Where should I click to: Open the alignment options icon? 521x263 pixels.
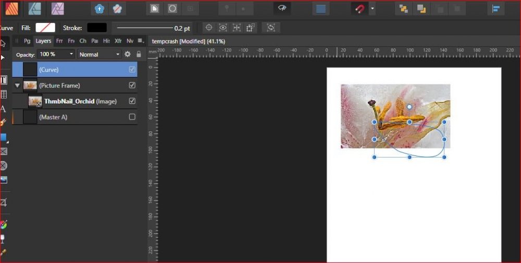tap(496, 9)
